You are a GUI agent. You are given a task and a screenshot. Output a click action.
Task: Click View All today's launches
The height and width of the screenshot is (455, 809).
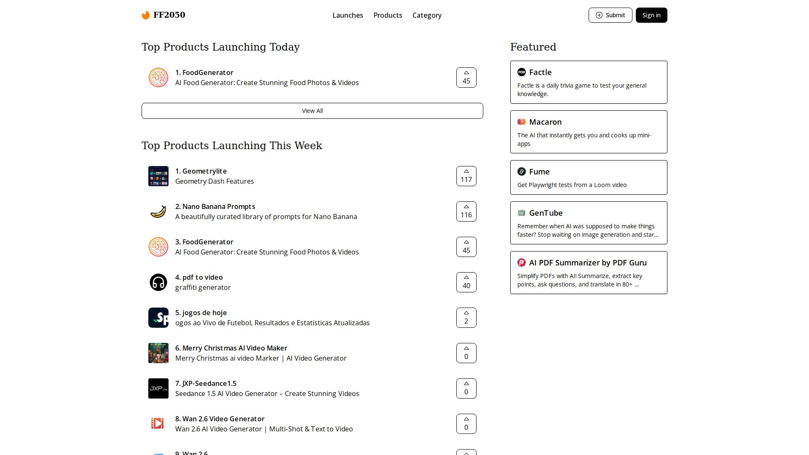point(312,111)
